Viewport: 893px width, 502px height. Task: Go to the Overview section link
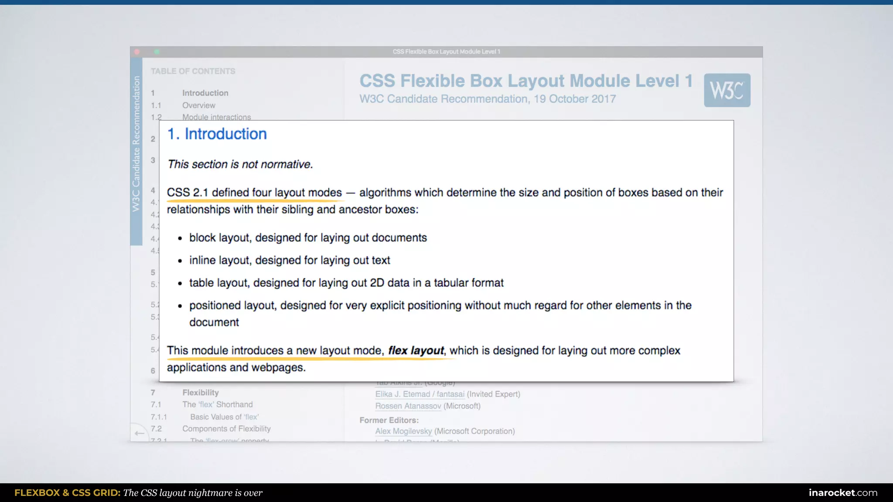pyautogui.click(x=198, y=105)
